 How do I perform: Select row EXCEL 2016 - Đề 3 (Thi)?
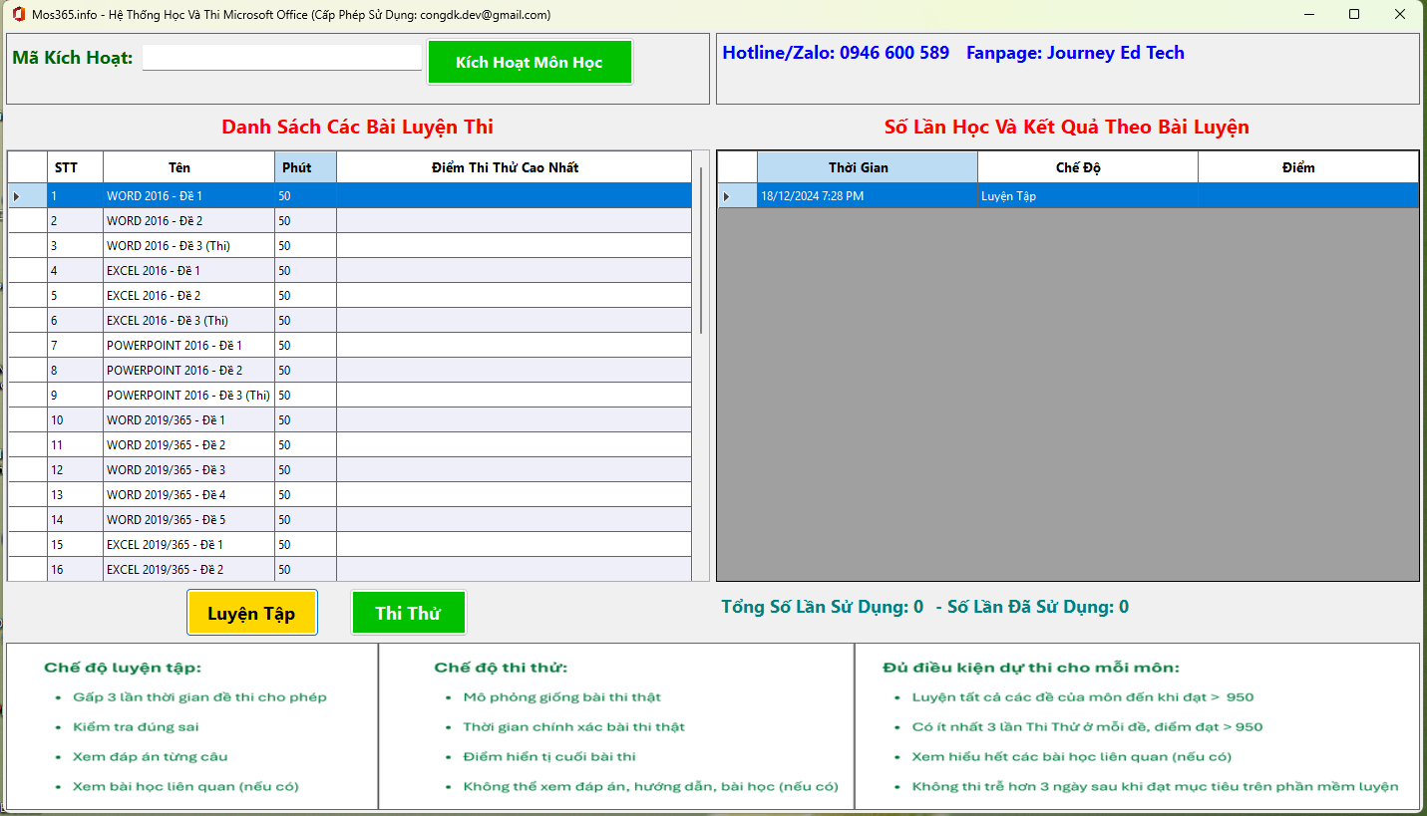point(350,321)
